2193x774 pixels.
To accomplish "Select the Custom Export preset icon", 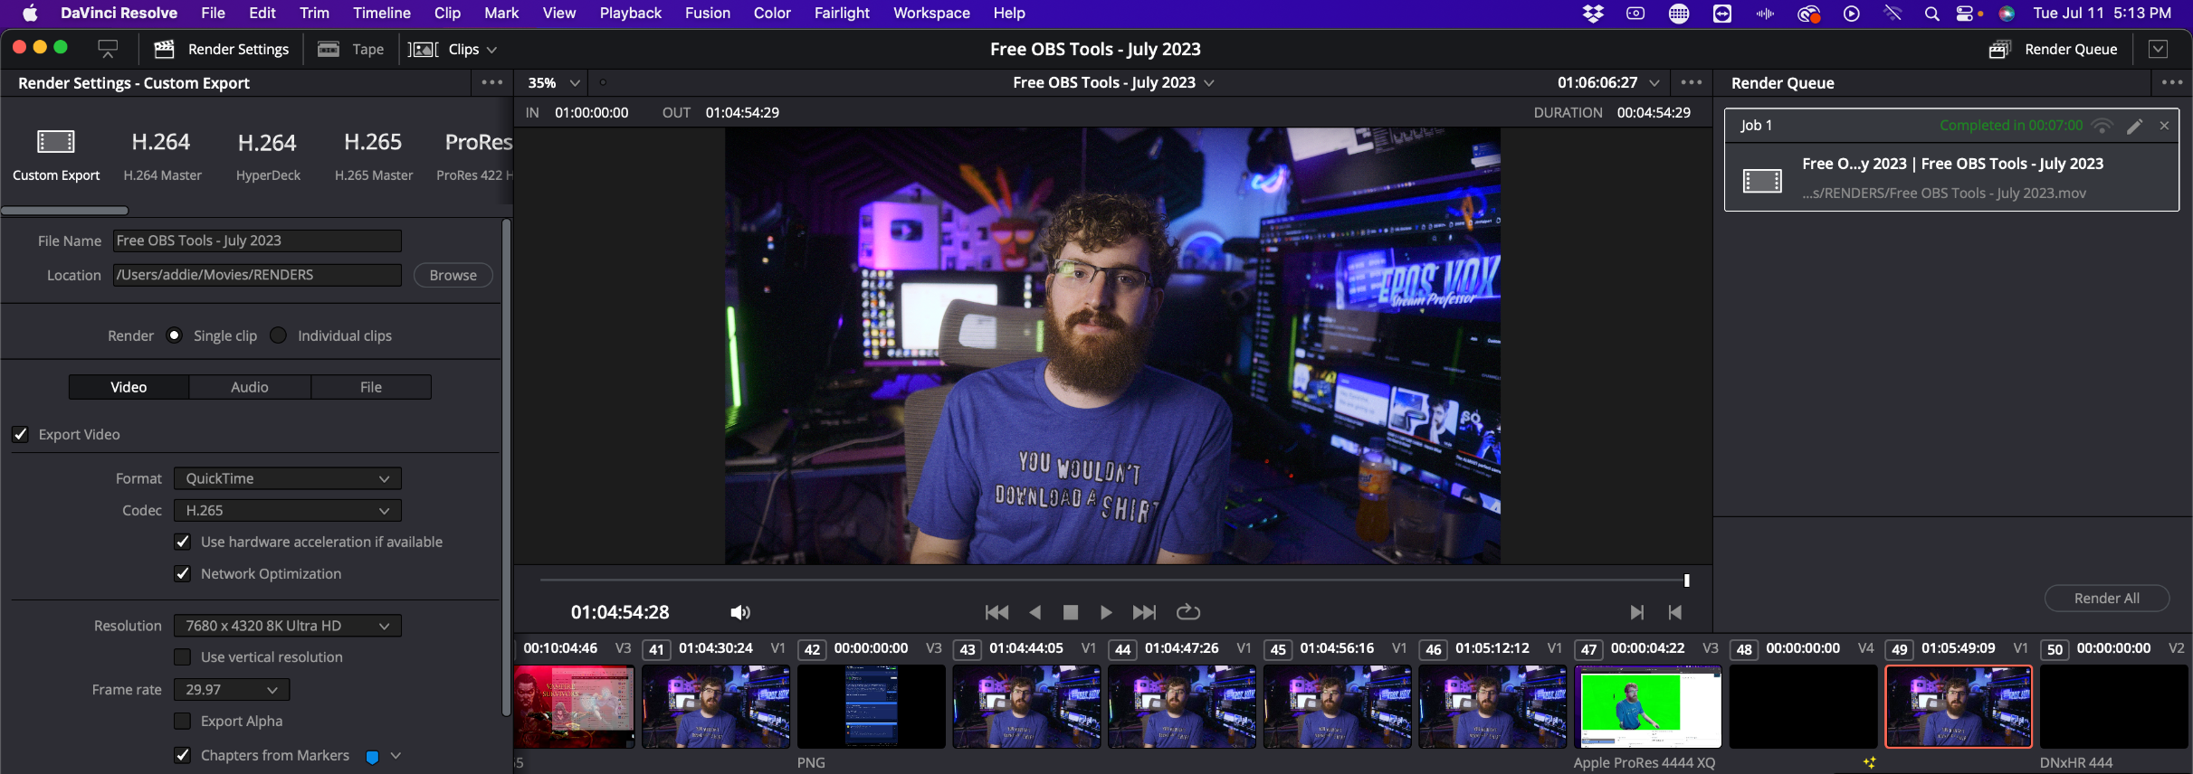I will pos(56,142).
